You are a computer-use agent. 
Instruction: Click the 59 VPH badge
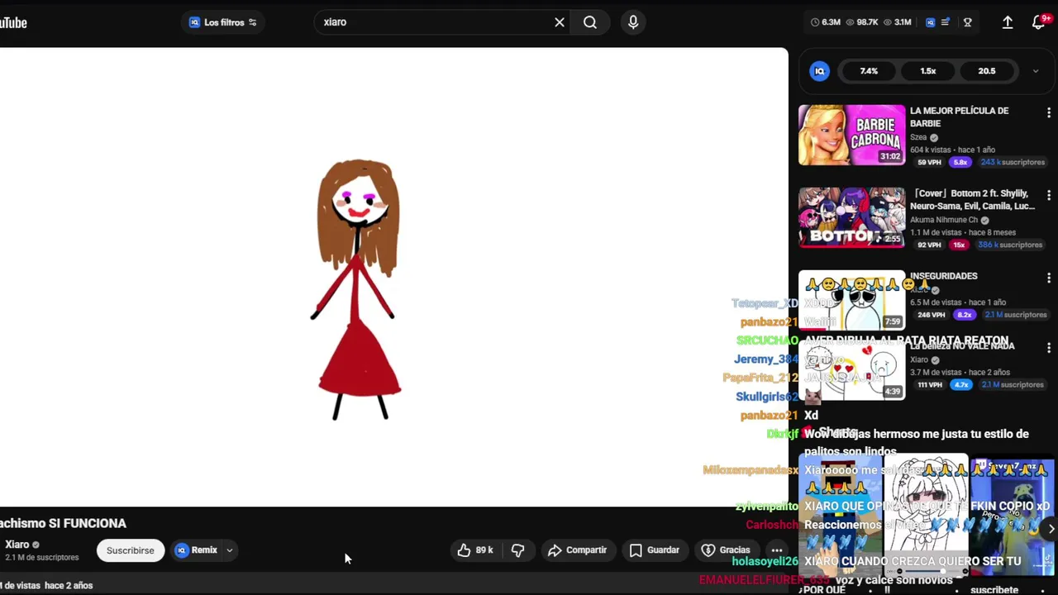pos(929,162)
